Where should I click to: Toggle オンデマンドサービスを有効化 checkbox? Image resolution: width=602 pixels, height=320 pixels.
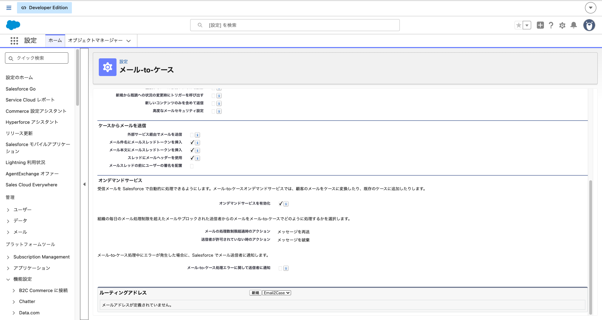pyautogui.click(x=280, y=204)
